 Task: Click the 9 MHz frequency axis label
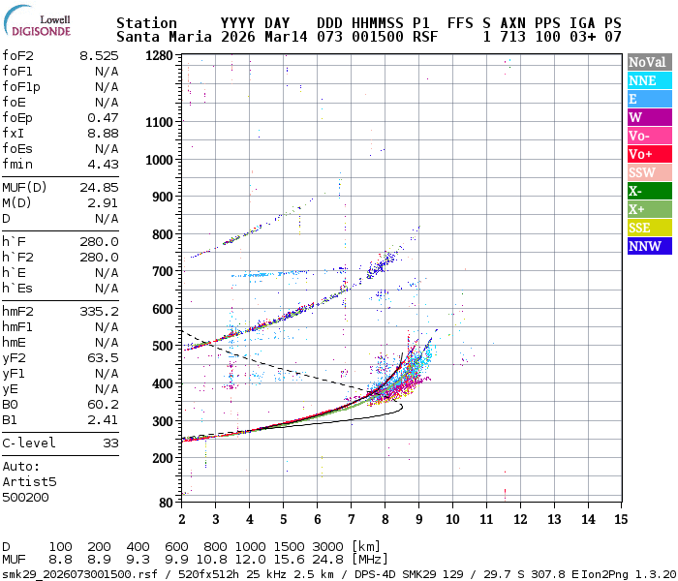coord(418,519)
